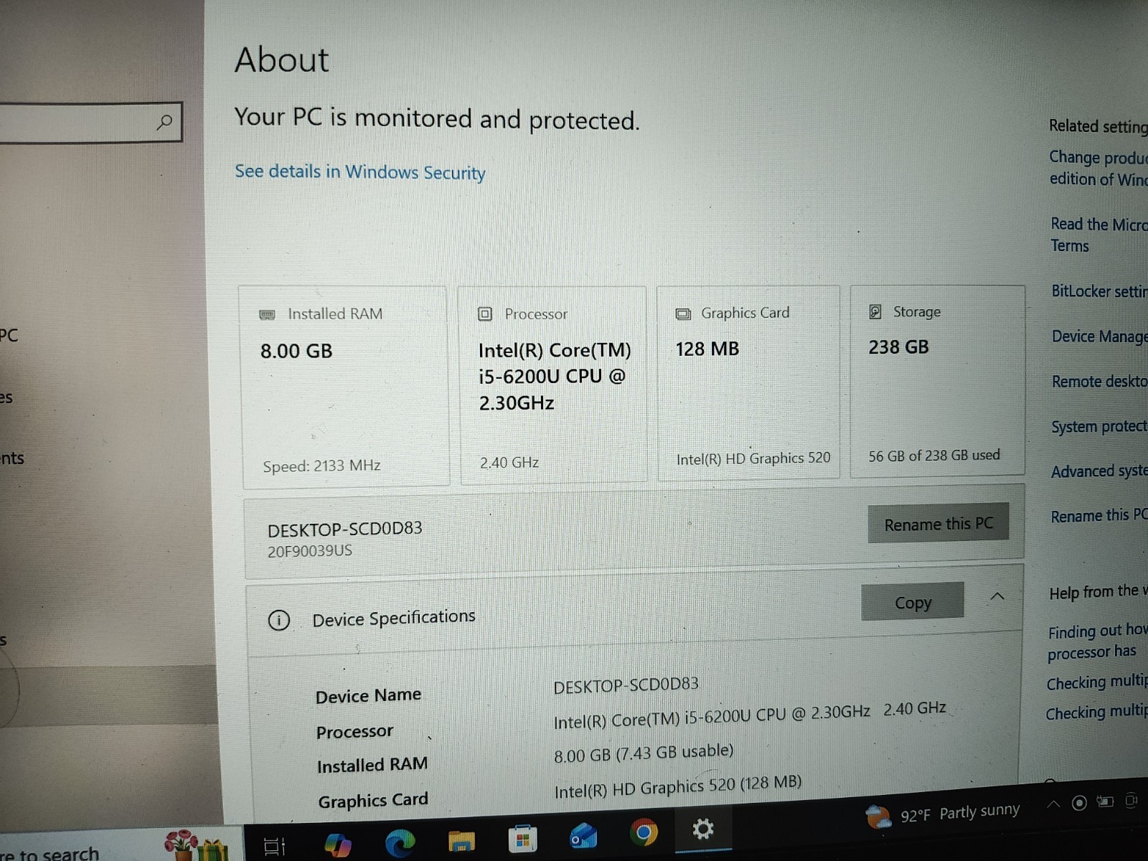
Task: Select the 8.00 GB RAM value
Action: (x=296, y=352)
